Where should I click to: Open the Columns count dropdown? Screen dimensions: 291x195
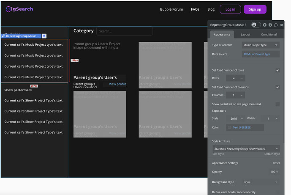[x=236, y=95]
